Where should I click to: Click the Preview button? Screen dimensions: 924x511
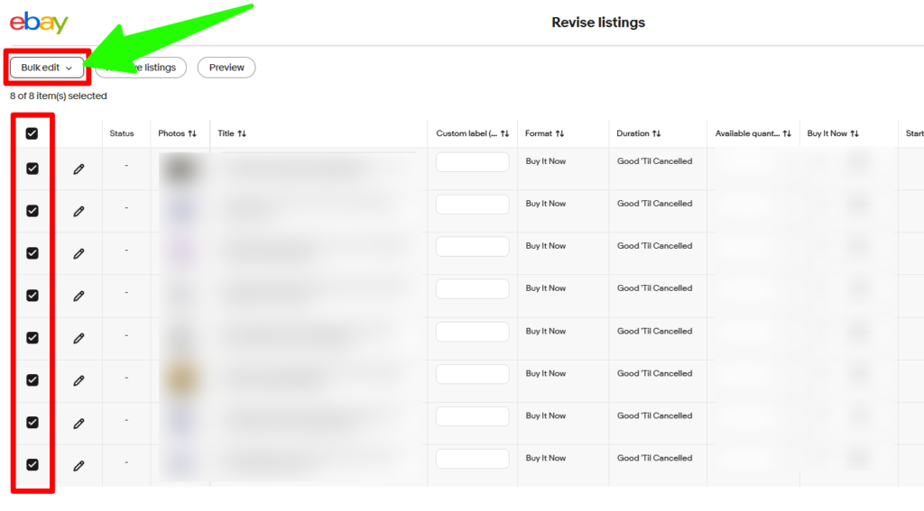pyautogui.click(x=226, y=68)
